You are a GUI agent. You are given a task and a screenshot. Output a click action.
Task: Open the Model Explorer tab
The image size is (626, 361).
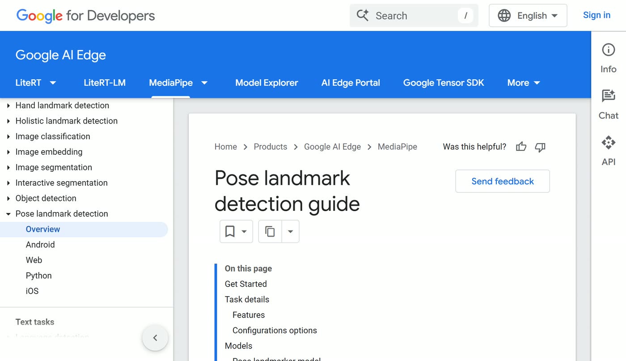(266, 83)
